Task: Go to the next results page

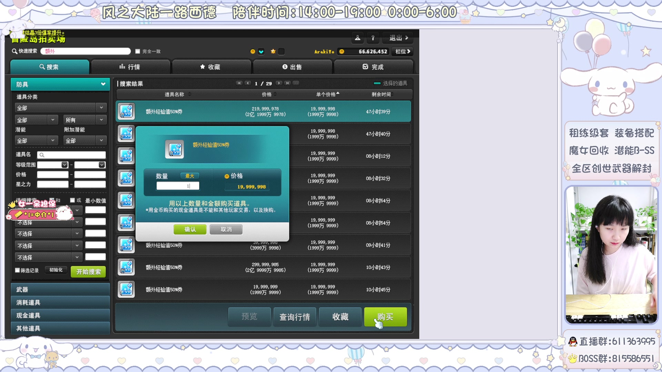Action: pyautogui.click(x=279, y=83)
